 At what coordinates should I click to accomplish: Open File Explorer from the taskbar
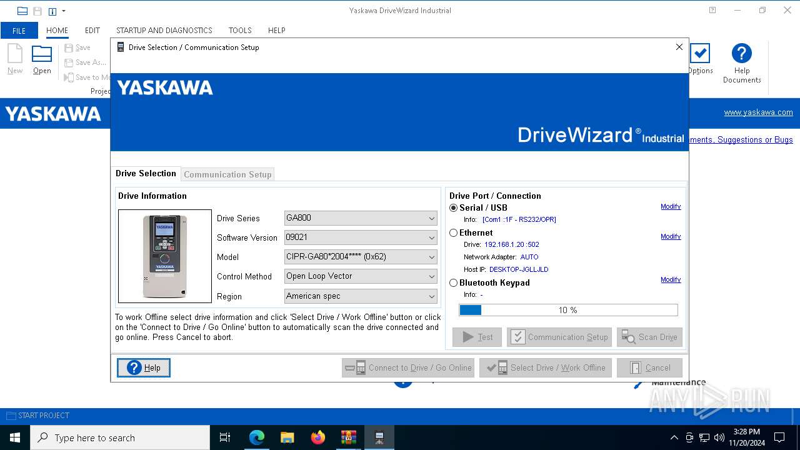coord(287,437)
